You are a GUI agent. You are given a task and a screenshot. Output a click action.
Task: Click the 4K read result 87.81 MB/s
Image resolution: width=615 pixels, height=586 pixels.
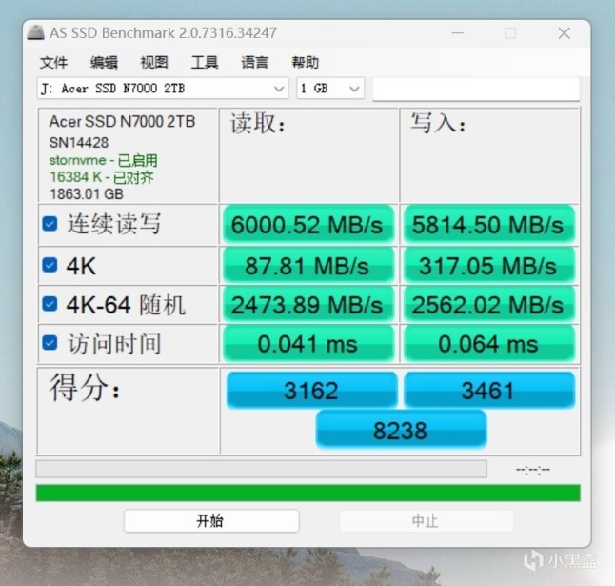point(308,266)
